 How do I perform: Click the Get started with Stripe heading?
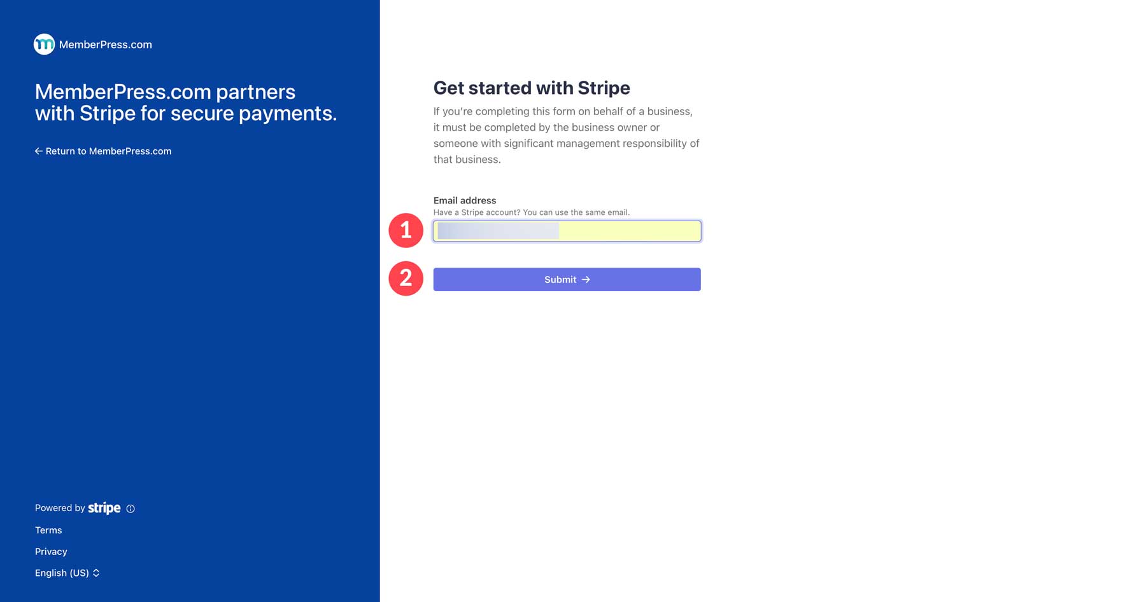coord(531,88)
